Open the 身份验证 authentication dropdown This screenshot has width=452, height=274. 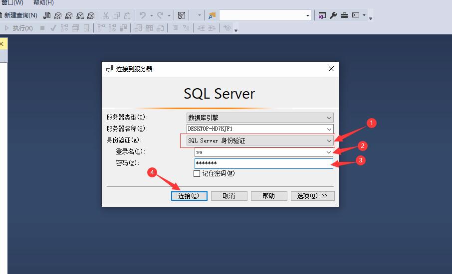[260, 140]
